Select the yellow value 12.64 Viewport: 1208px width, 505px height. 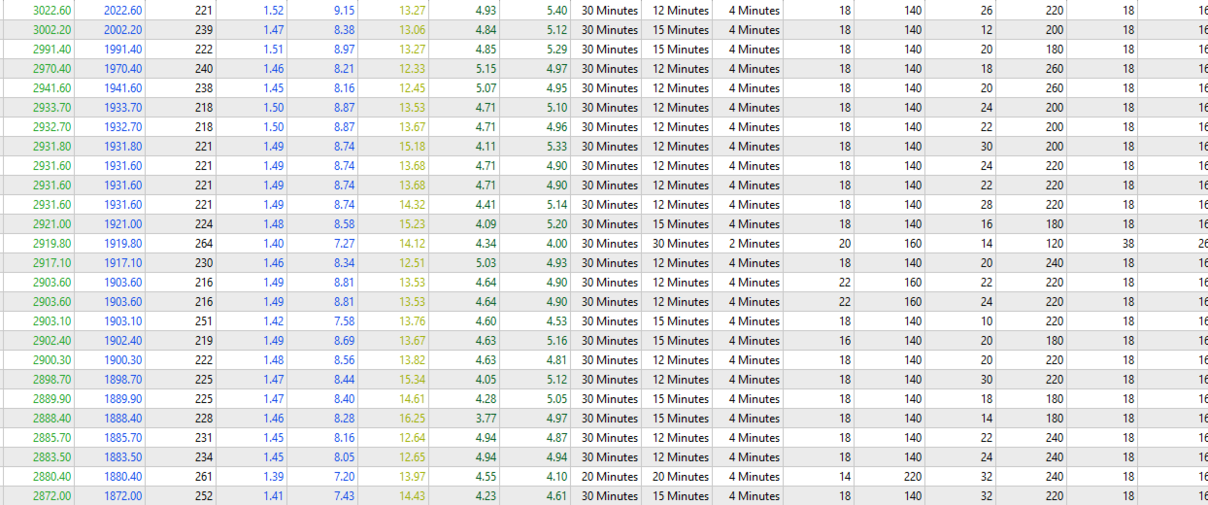coord(412,438)
